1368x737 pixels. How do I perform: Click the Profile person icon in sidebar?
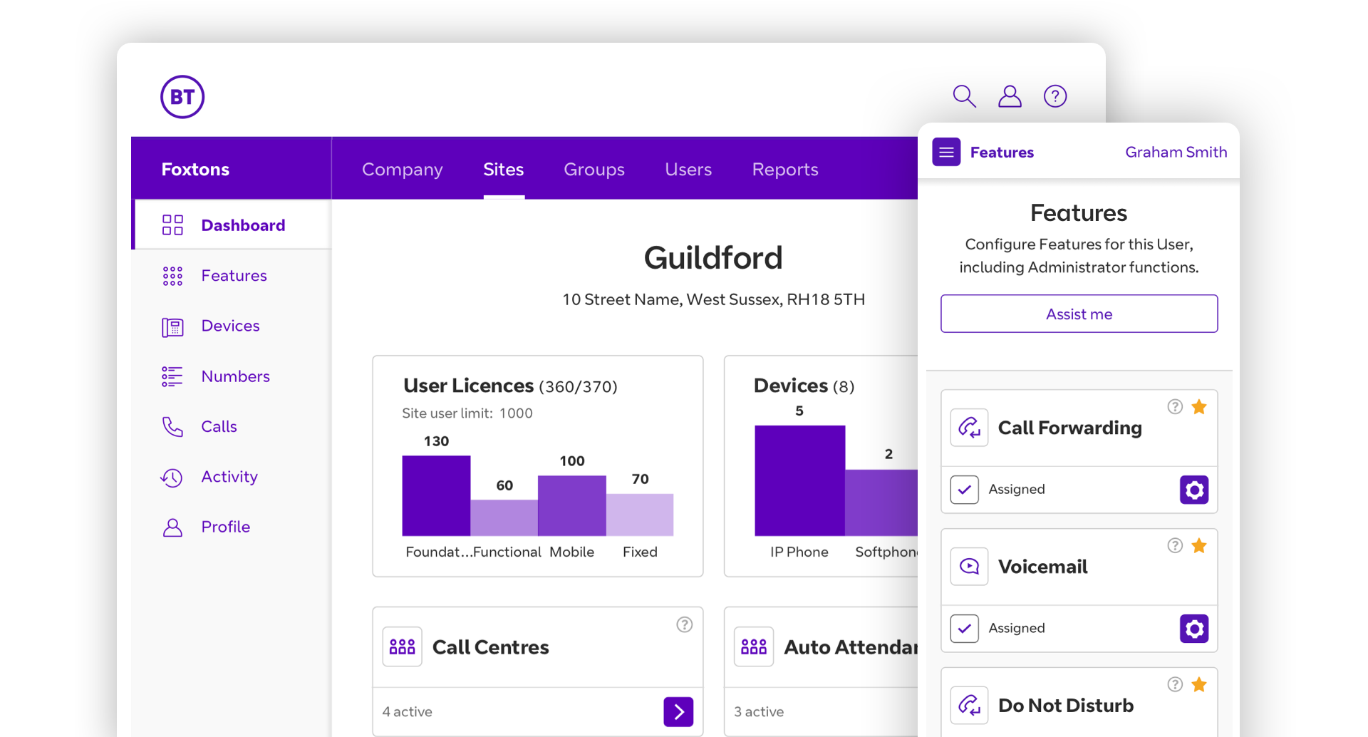point(172,527)
